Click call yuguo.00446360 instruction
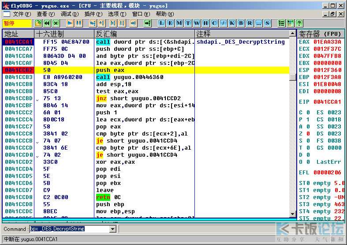Viewport: 347px width, 245px height. (130, 77)
